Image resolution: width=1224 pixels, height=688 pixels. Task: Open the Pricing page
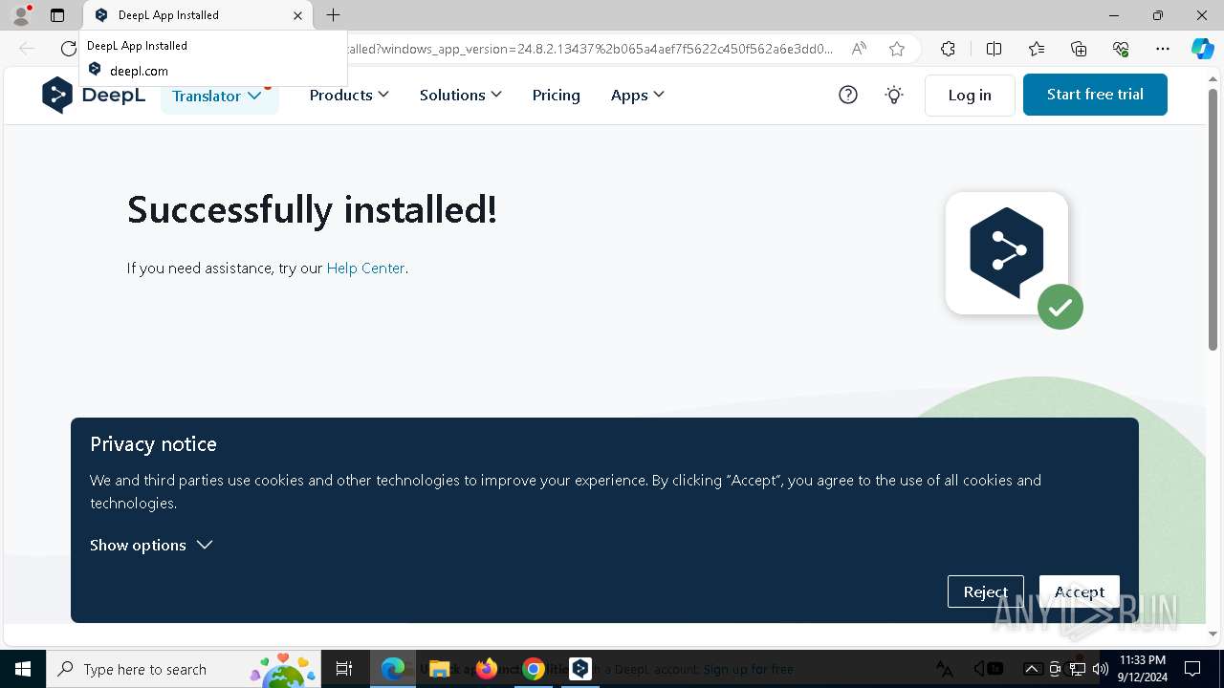click(x=557, y=95)
